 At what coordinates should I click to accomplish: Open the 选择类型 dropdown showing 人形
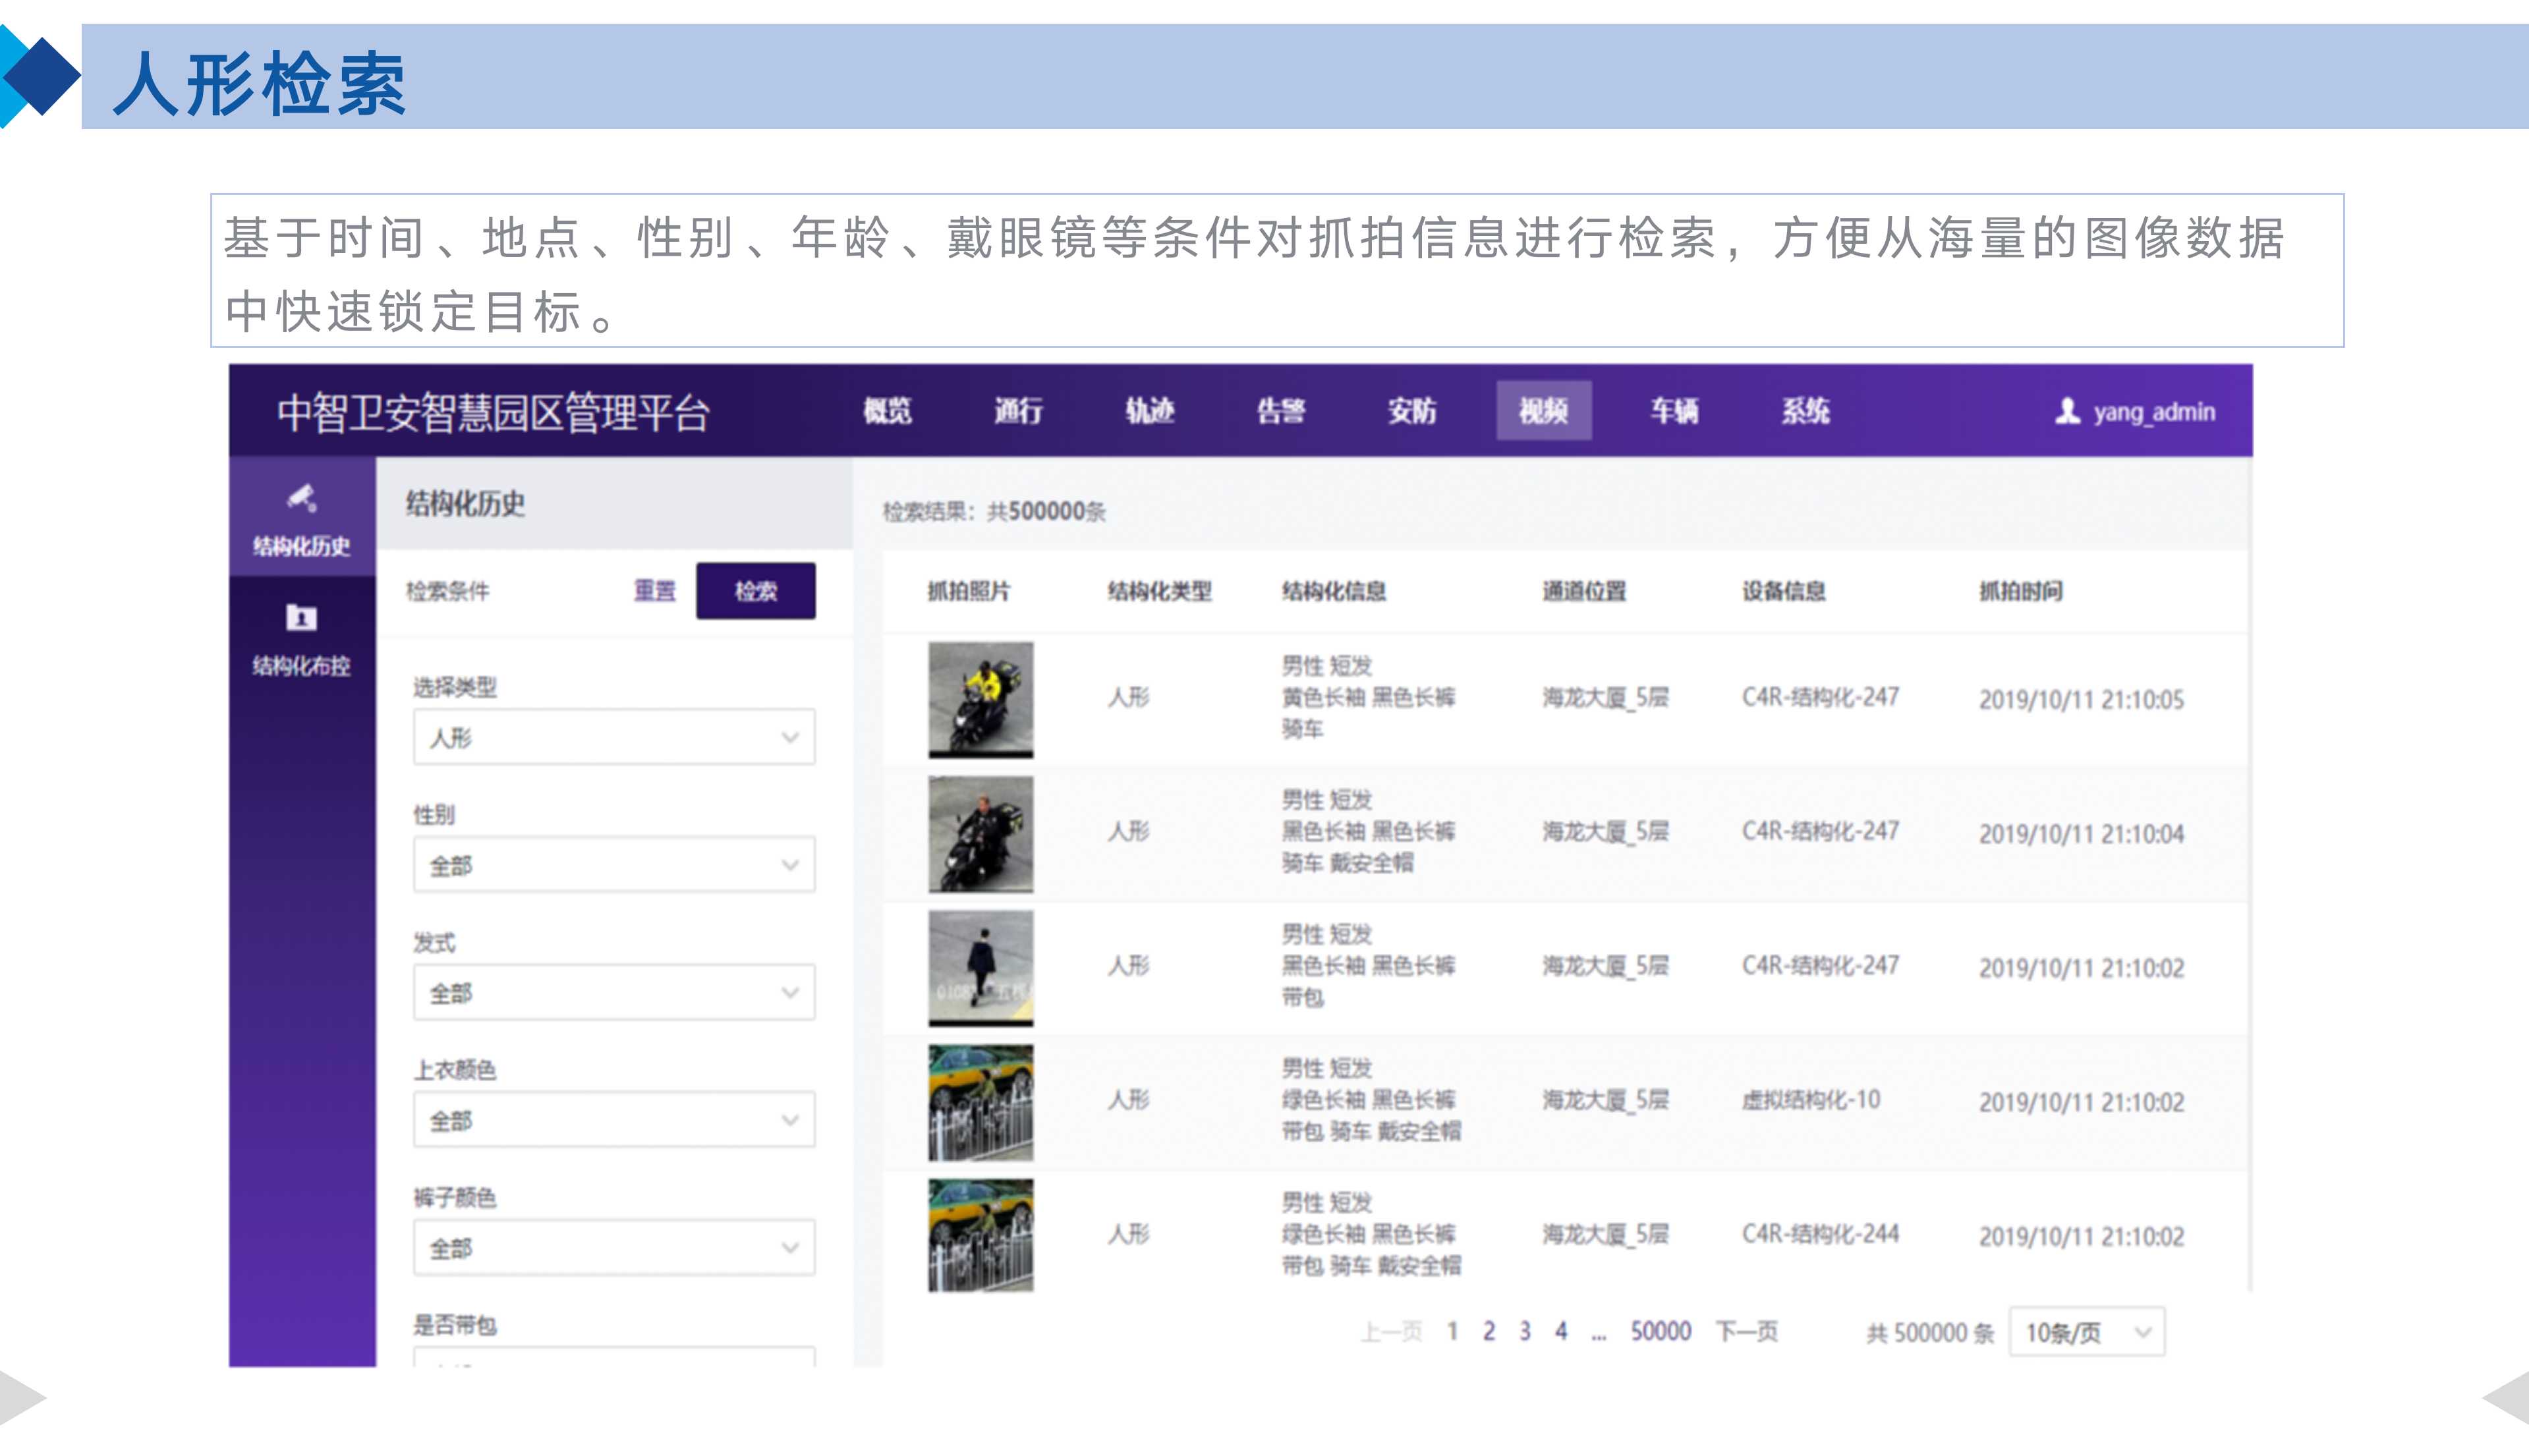tap(613, 737)
